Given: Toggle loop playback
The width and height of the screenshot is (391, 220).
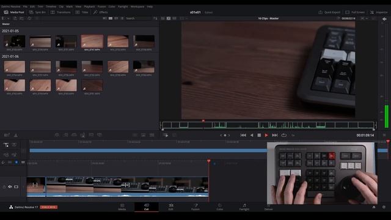Looking at the screenshot, I should tap(283, 135).
